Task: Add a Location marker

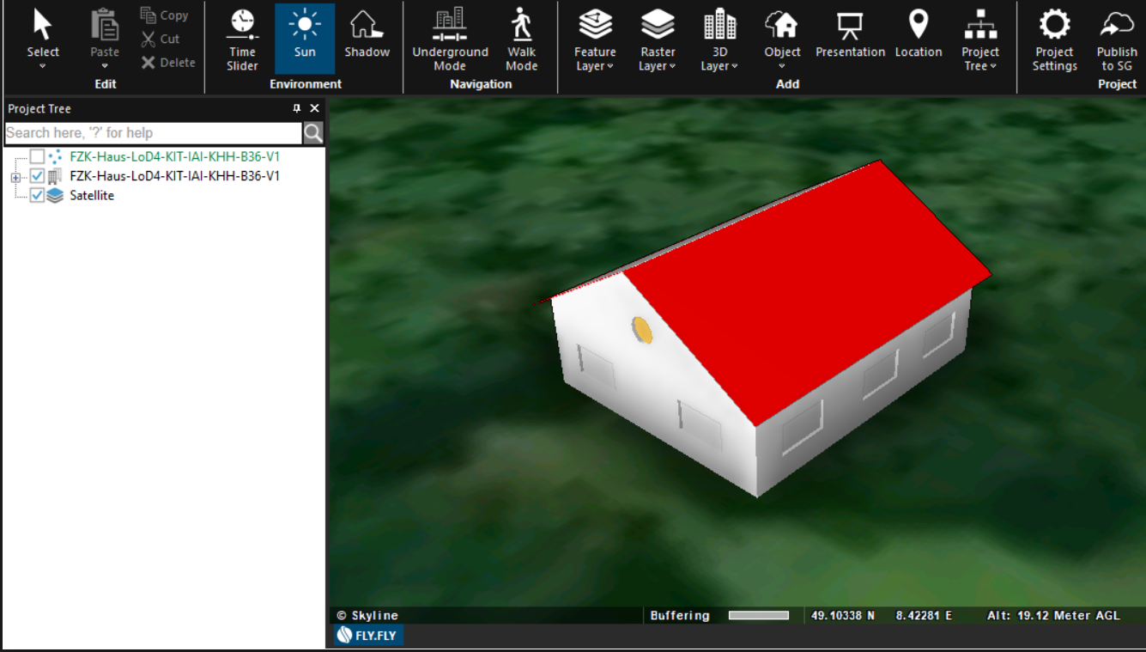Action: [919, 34]
